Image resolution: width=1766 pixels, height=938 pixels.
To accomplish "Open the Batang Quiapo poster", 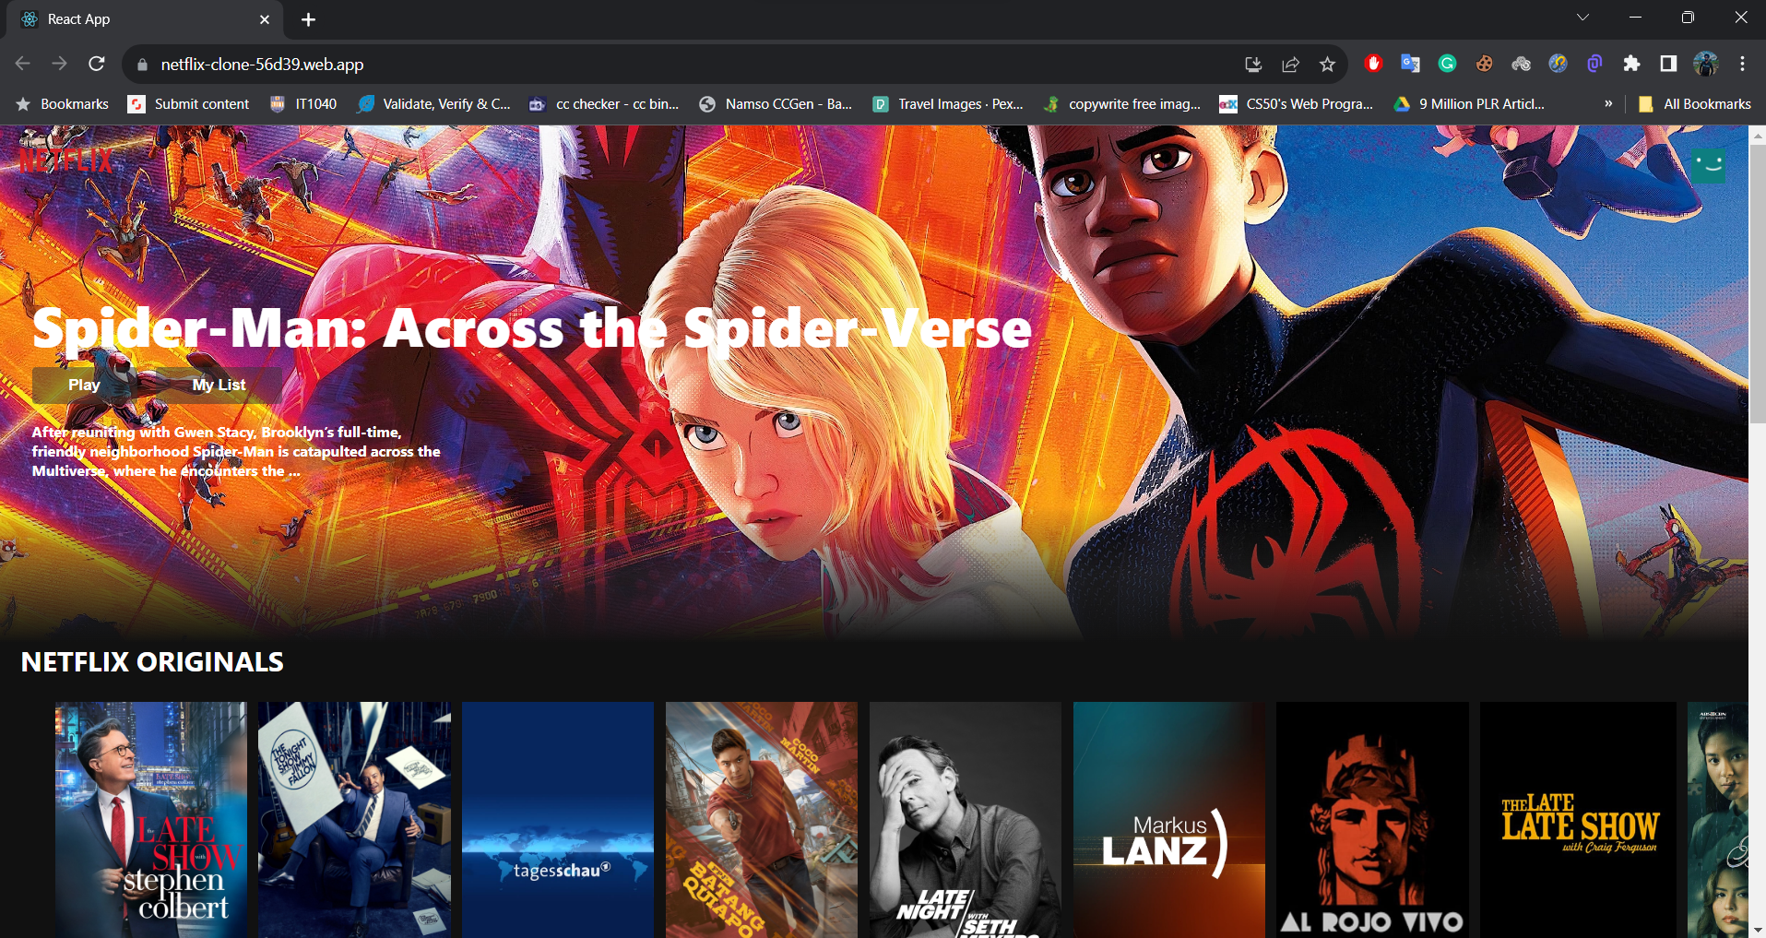I will [x=762, y=820].
